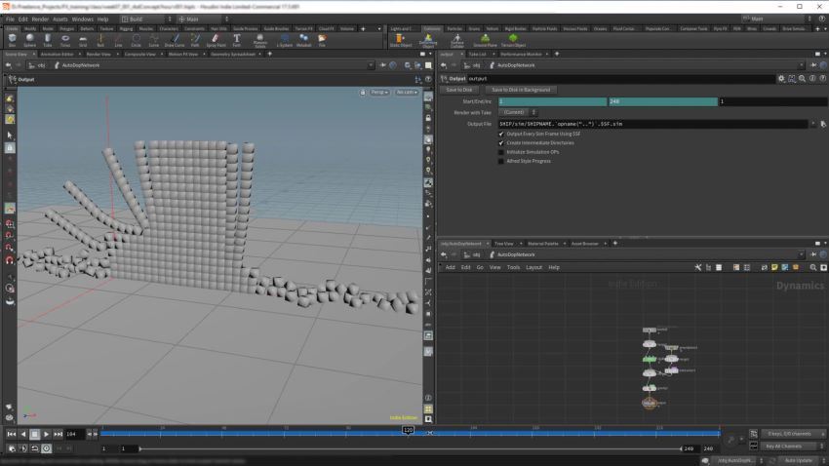Click the end frame 240 field
829x466 pixels.
point(663,101)
